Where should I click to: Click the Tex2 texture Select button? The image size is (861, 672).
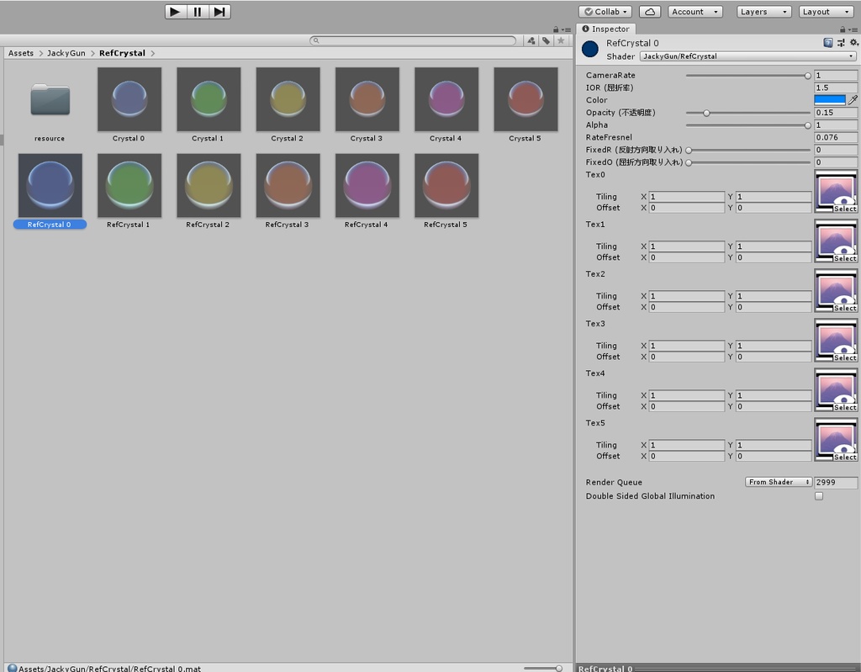(x=844, y=308)
